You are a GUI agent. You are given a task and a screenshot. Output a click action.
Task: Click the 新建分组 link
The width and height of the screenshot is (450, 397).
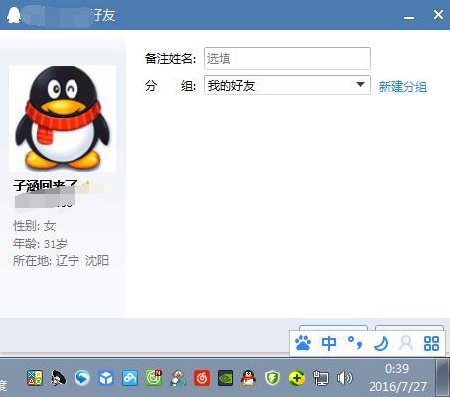coord(403,87)
